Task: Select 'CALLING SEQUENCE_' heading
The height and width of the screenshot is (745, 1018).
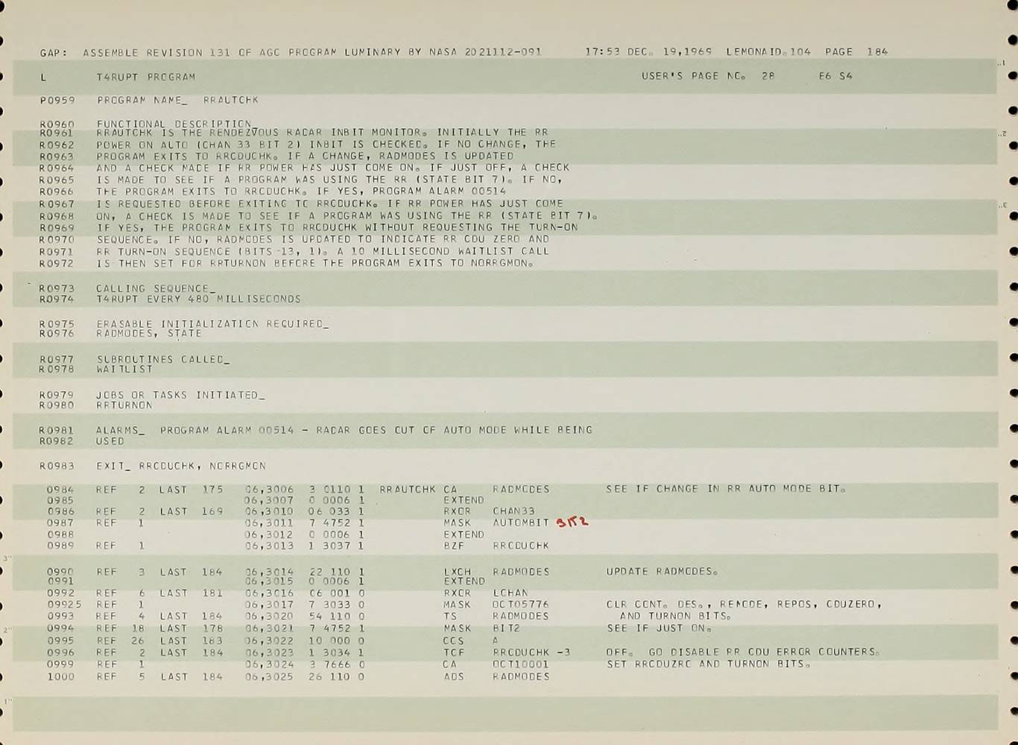Action: pos(156,288)
